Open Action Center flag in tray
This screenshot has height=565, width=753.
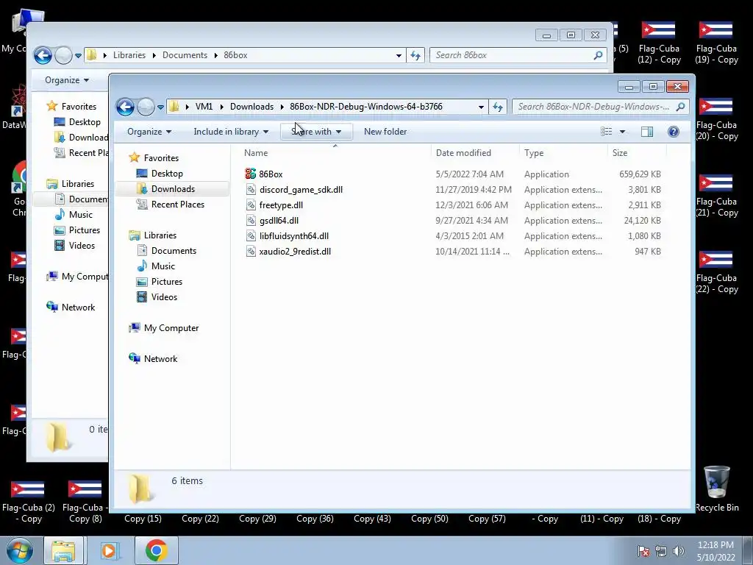pos(643,551)
